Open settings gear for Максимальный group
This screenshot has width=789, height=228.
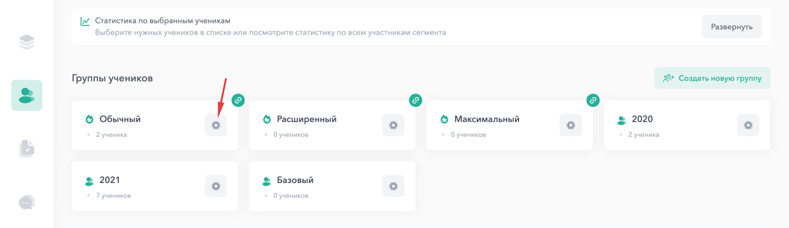[x=571, y=125]
